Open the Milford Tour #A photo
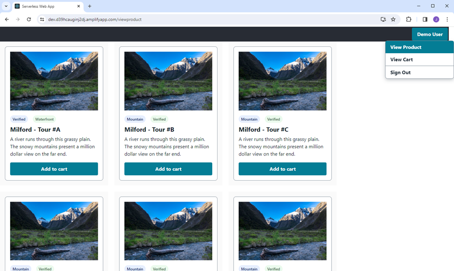Screen dimensions: 454x271 [54, 81]
